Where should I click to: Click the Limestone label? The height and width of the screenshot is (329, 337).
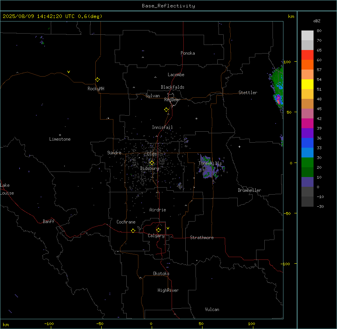pos(60,139)
